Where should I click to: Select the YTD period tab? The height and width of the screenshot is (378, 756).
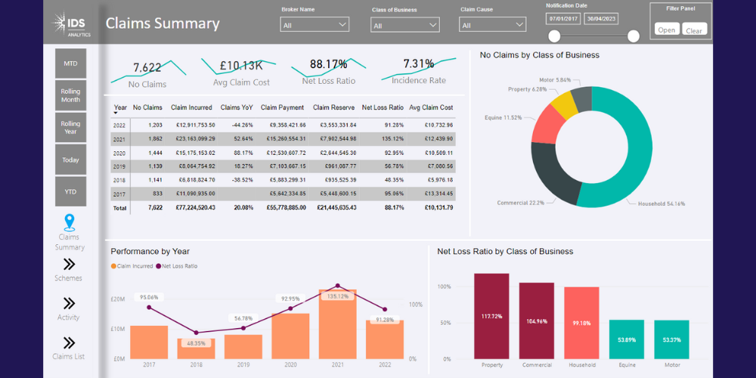70,191
